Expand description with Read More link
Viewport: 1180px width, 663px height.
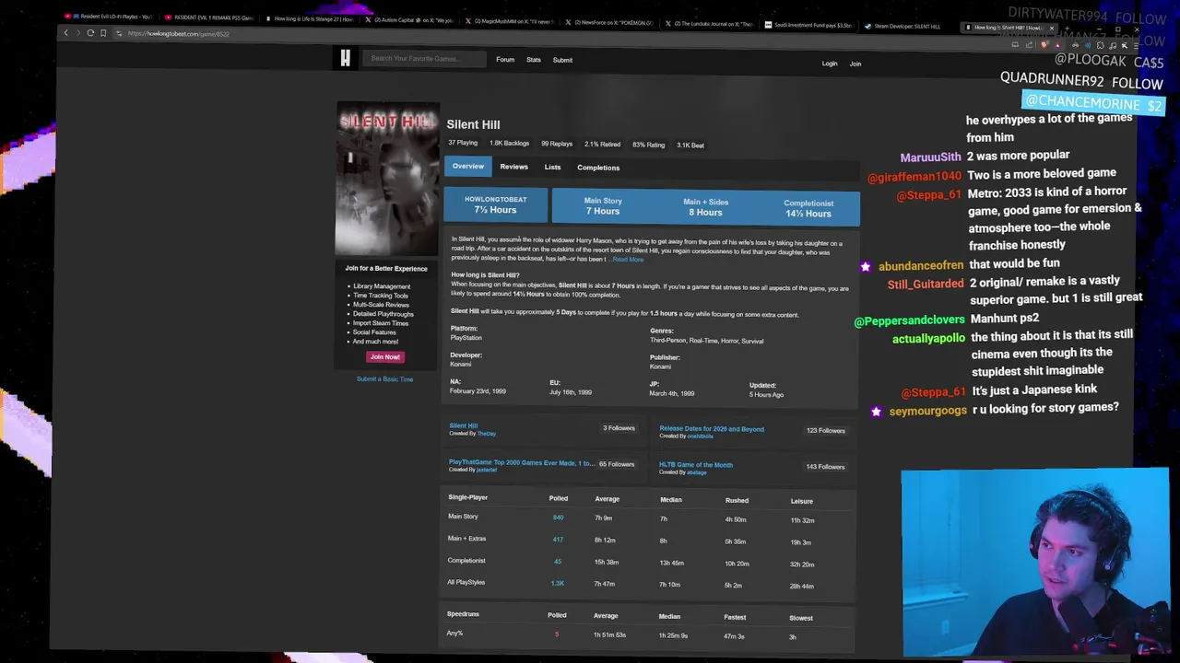[628, 260]
